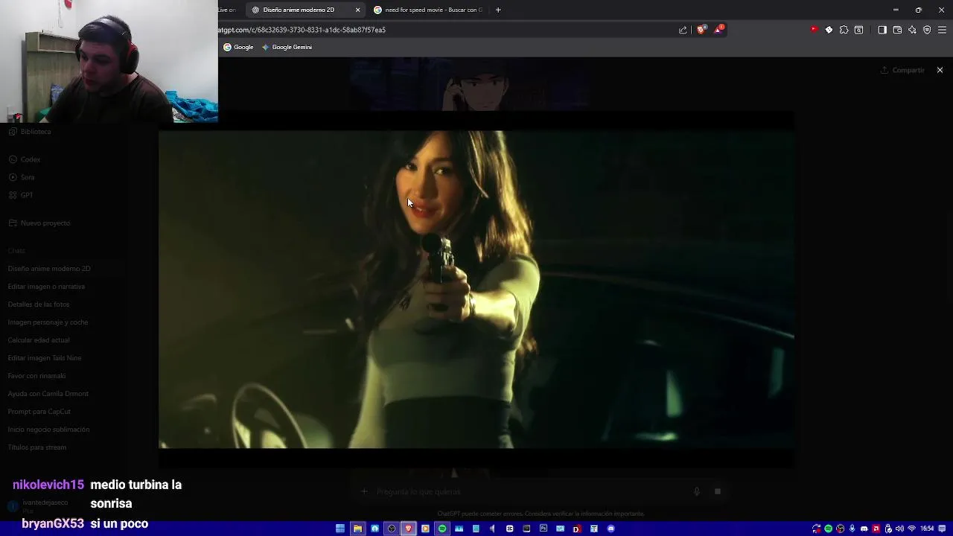Screen dimensions: 953x536
Task: Switch to the need for speed movie tab
Action: (x=427, y=10)
